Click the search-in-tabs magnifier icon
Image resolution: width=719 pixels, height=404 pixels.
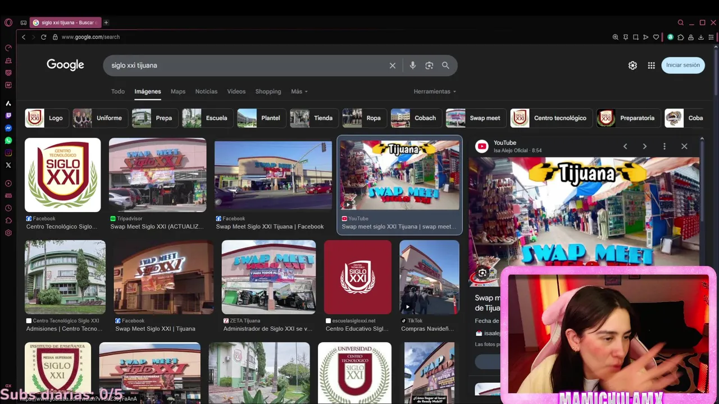(x=680, y=22)
